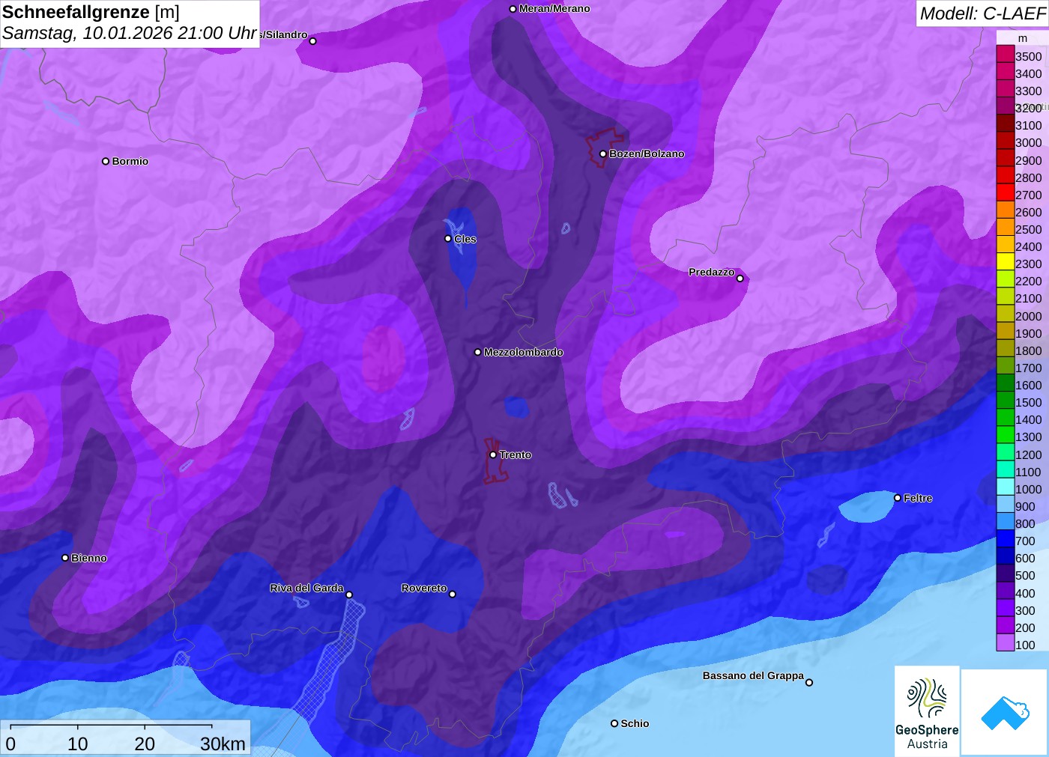Select the 700 m blue legend swatch
This screenshot has width=1049, height=757.
[x=1006, y=539]
